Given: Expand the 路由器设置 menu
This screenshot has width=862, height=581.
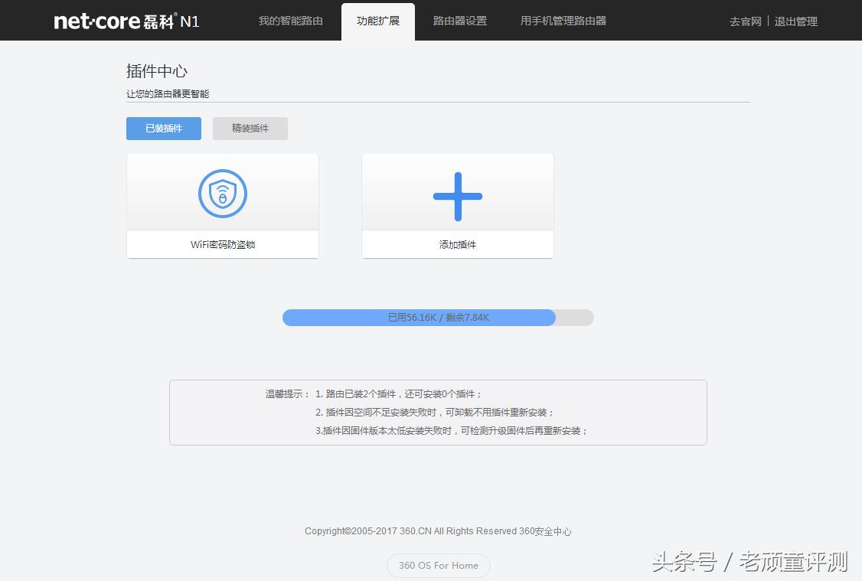Looking at the screenshot, I should pyautogui.click(x=459, y=21).
